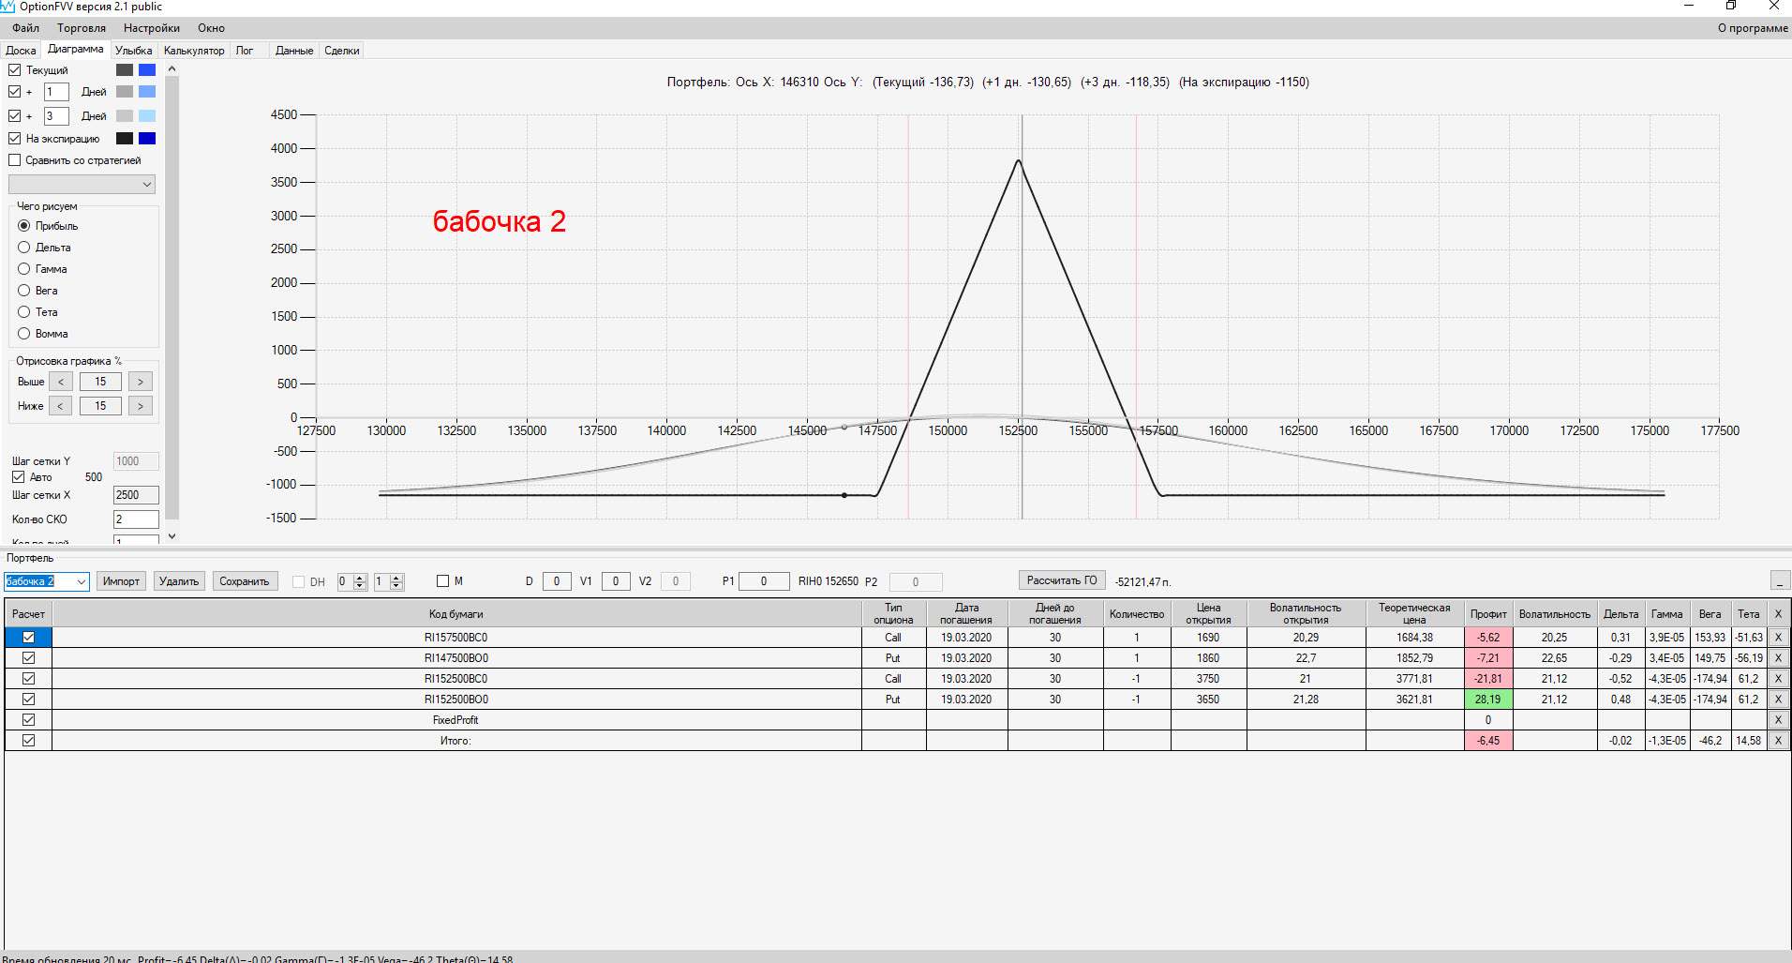Remove the RI147500BO0 position using X
The width and height of the screenshot is (1792, 963).
click(1778, 658)
